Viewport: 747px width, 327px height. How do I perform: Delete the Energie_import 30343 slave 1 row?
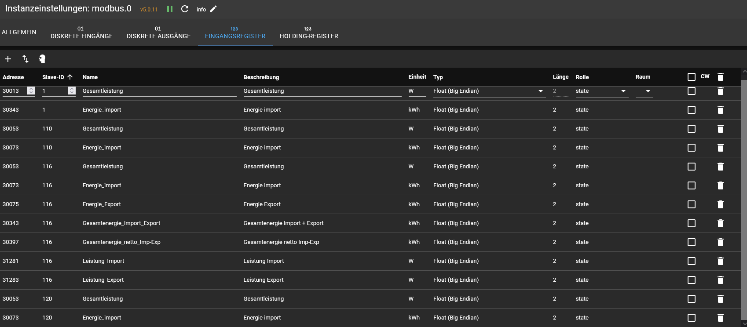click(x=721, y=110)
